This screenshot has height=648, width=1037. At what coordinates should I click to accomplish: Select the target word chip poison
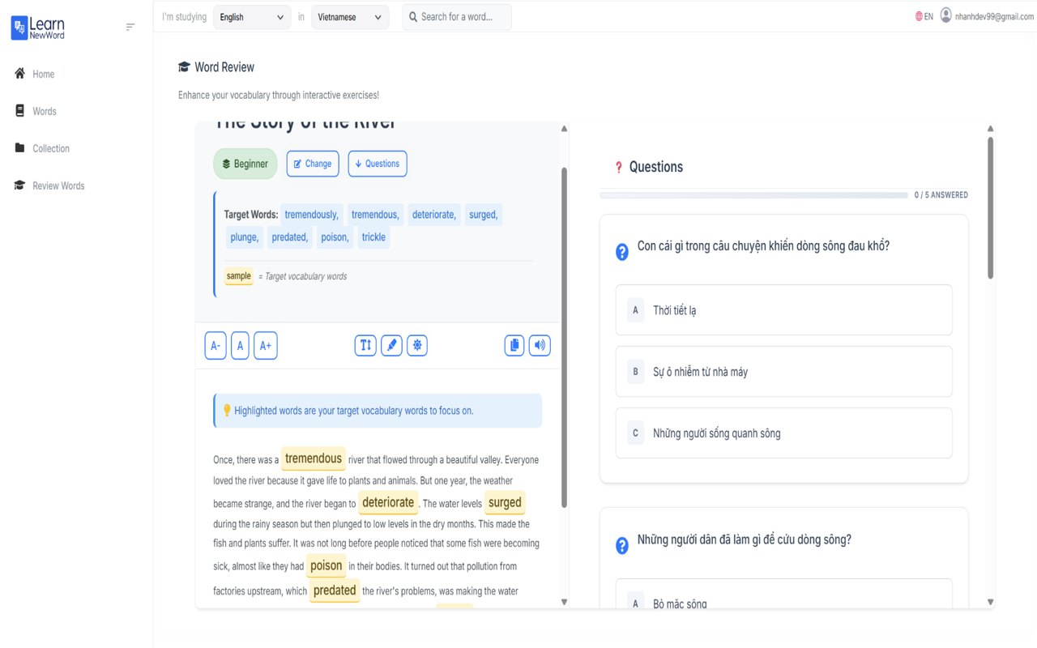pyautogui.click(x=335, y=237)
